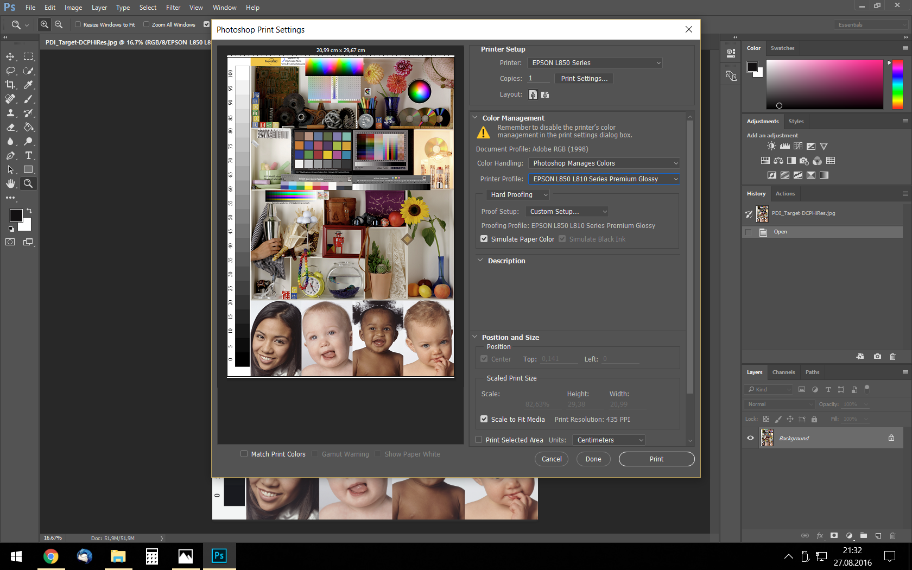Select the Horizontal Type tool
912x570 pixels.
coord(28,155)
